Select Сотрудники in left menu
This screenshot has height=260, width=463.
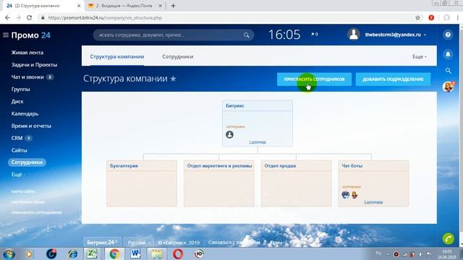(27, 162)
